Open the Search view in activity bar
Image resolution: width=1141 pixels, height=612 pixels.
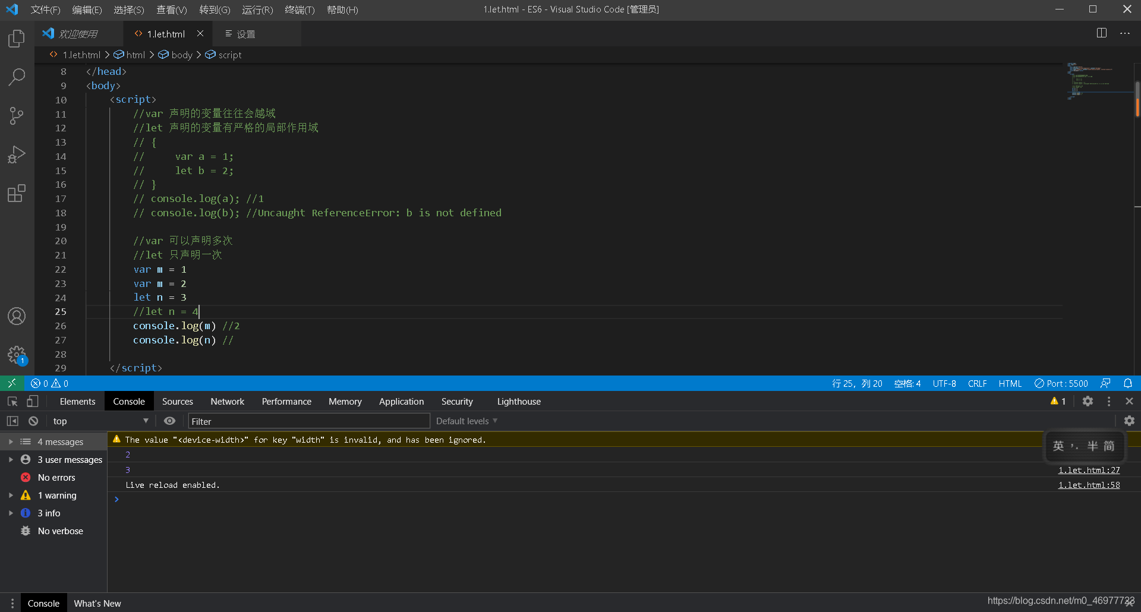click(x=17, y=77)
